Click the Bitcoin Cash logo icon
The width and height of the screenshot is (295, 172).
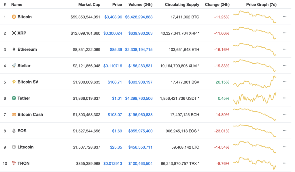(14, 115)
